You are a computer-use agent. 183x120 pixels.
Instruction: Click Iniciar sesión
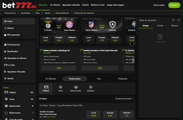pyautogui.click(x=159, y=5)
